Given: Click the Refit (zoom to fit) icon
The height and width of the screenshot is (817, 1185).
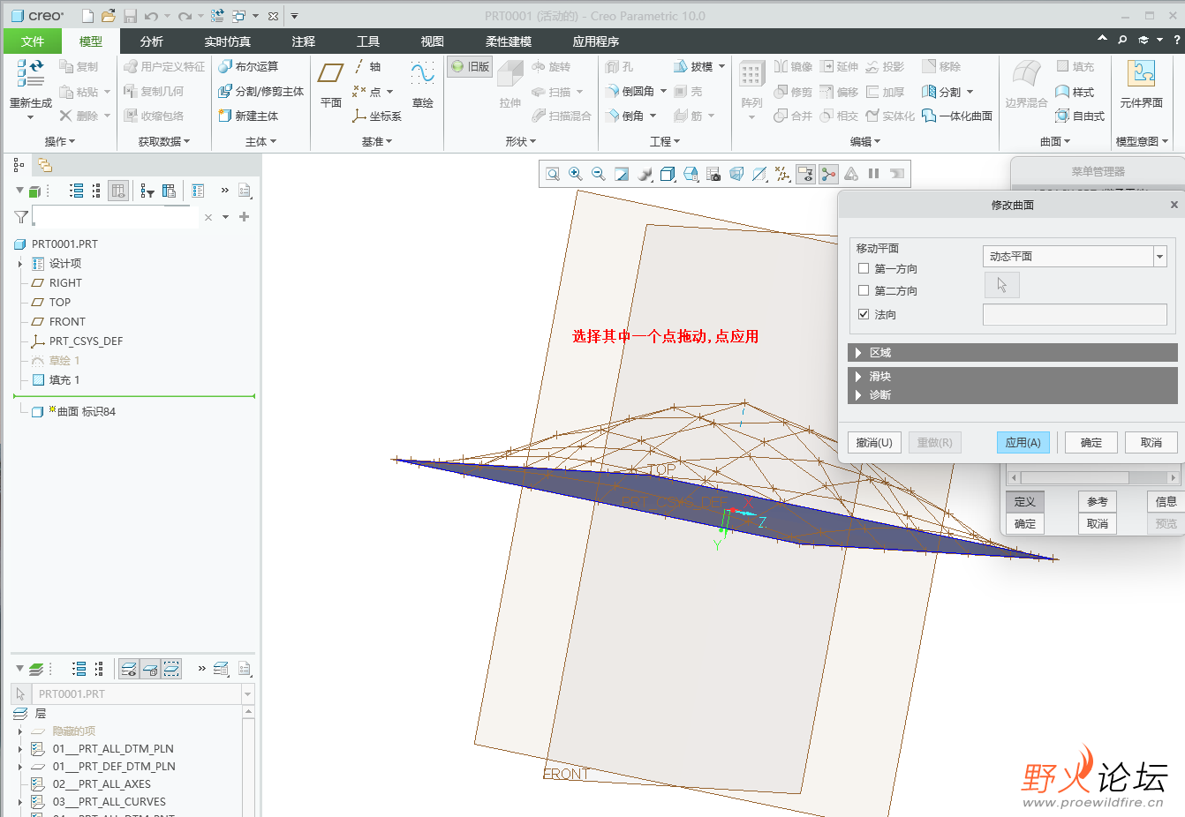Looking at the screenshot, I should click(x=553, y=174).
